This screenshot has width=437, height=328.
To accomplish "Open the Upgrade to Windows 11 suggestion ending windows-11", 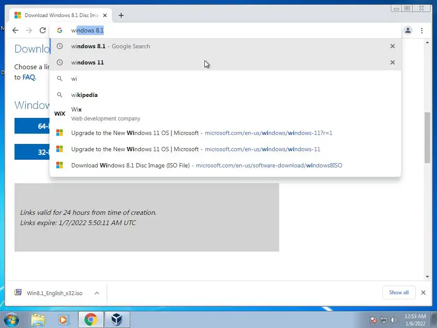I will coord(225,149).
